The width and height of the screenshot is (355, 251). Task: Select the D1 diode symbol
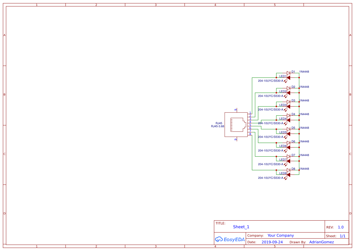289,73
